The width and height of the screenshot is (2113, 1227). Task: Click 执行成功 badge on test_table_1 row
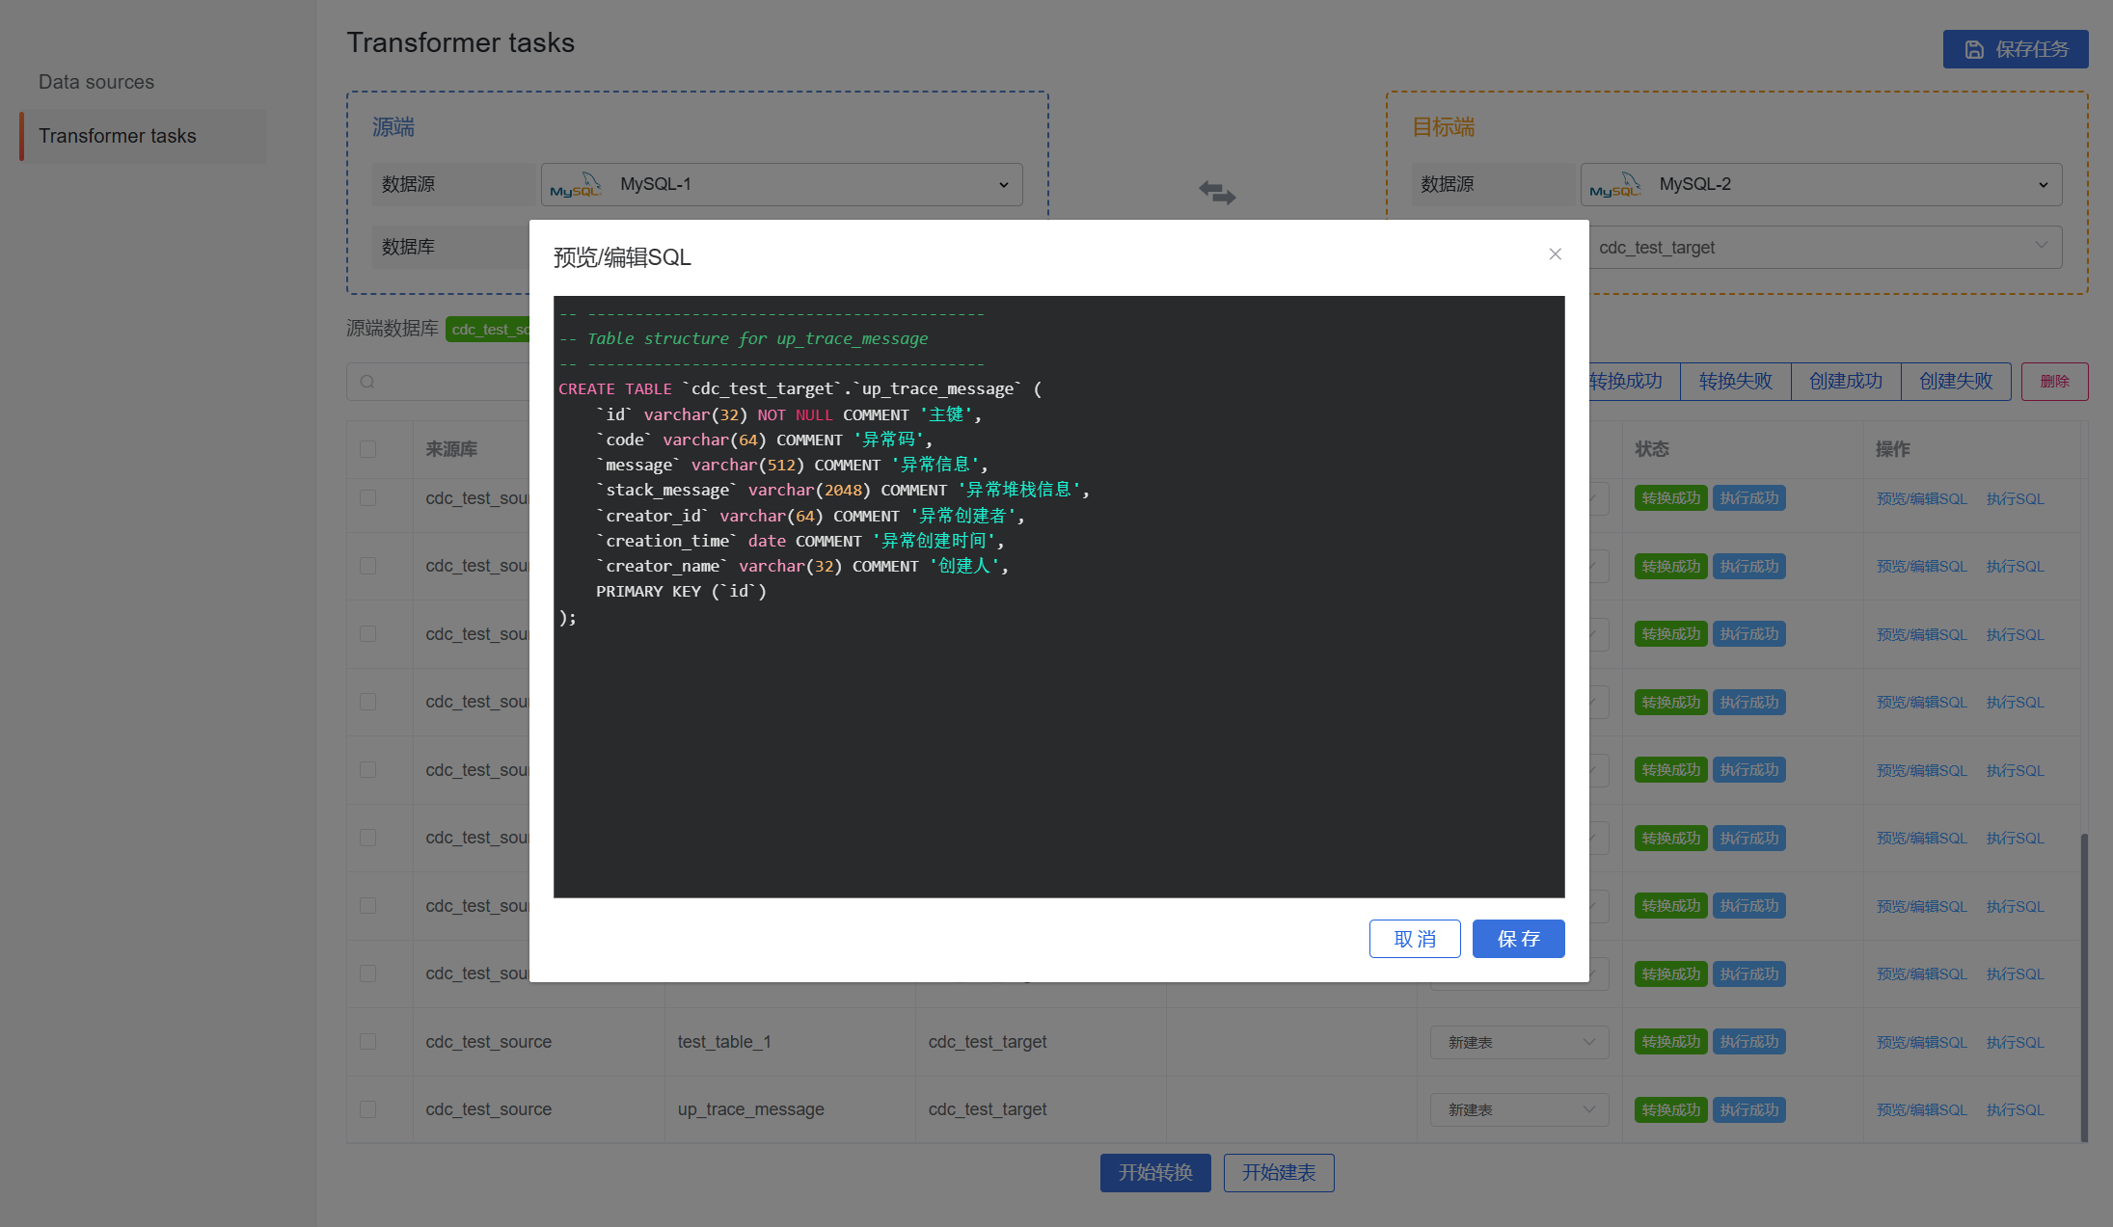coord(1748,1042)
